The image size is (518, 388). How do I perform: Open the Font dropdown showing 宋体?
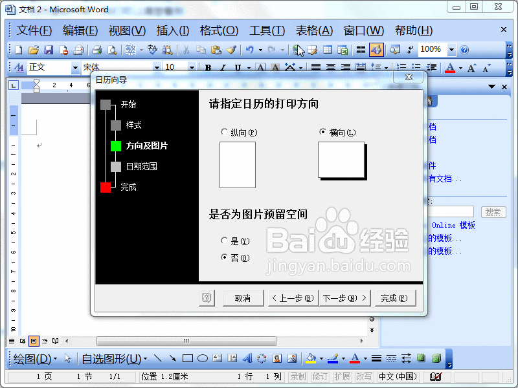click(x=157, y=68)
